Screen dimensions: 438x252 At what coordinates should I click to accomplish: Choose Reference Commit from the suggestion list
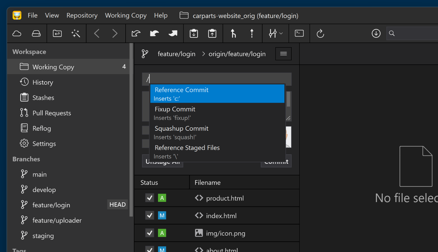point(217,94)
